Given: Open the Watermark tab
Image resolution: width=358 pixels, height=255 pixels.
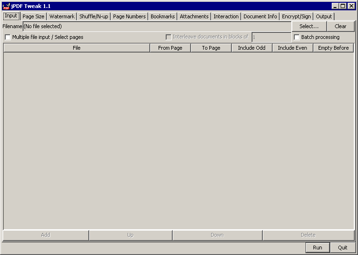Looking at the screenshot, I should [62, 16].
